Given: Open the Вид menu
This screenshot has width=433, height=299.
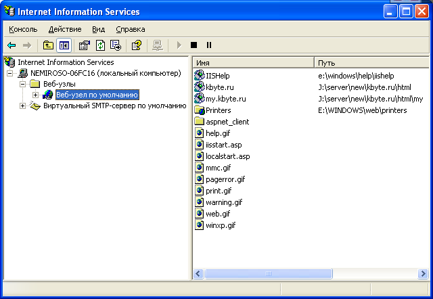Looking at the screenshot, I should [x=98, y=29].
